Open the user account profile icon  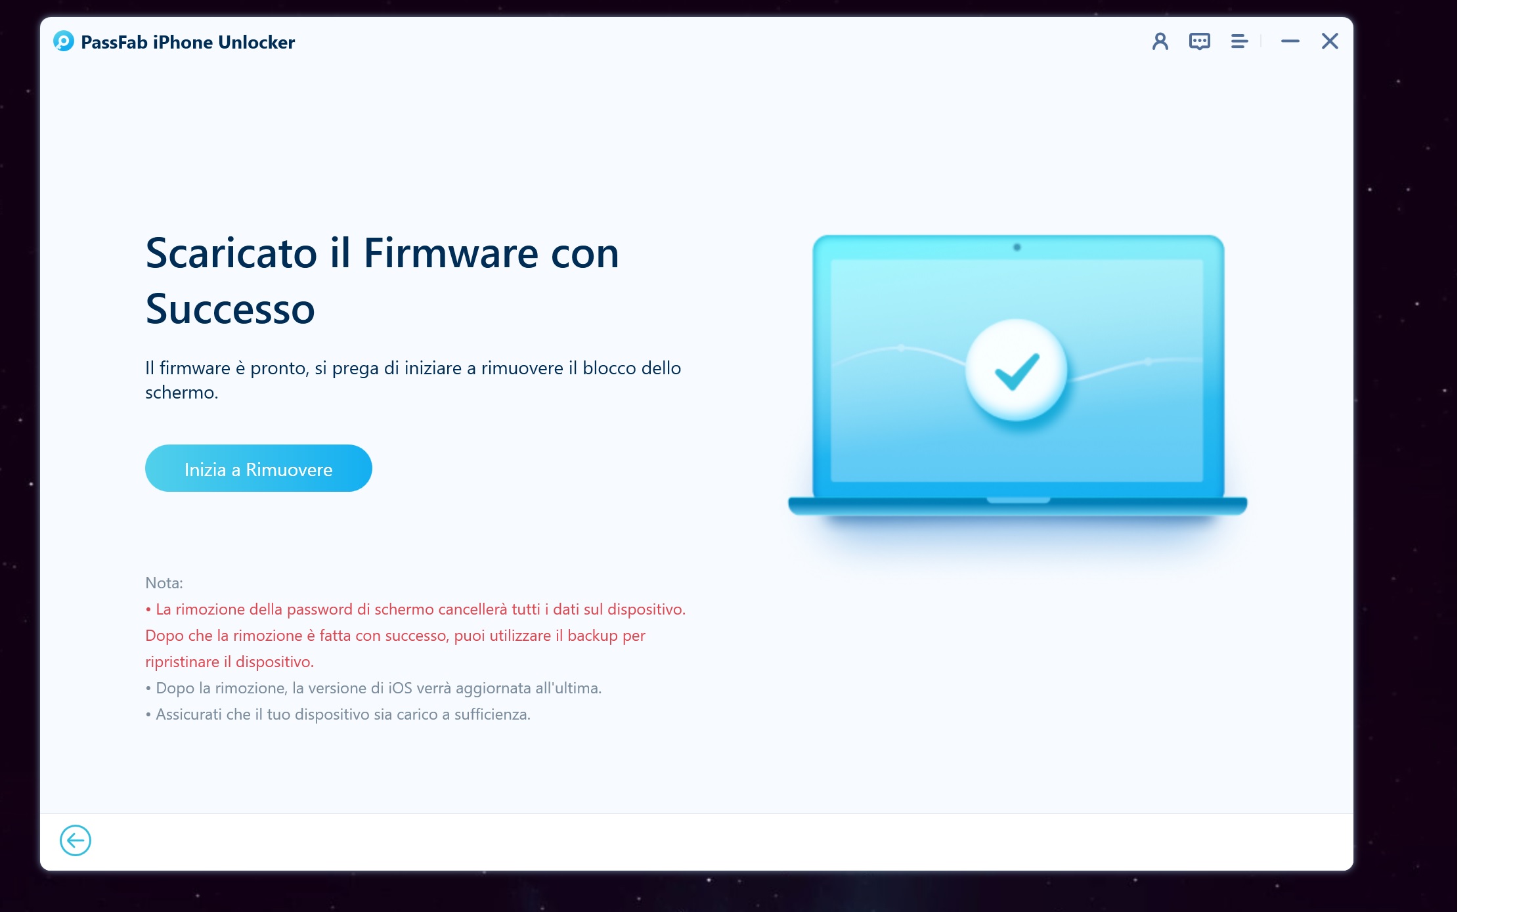[x=1160, y=41]
